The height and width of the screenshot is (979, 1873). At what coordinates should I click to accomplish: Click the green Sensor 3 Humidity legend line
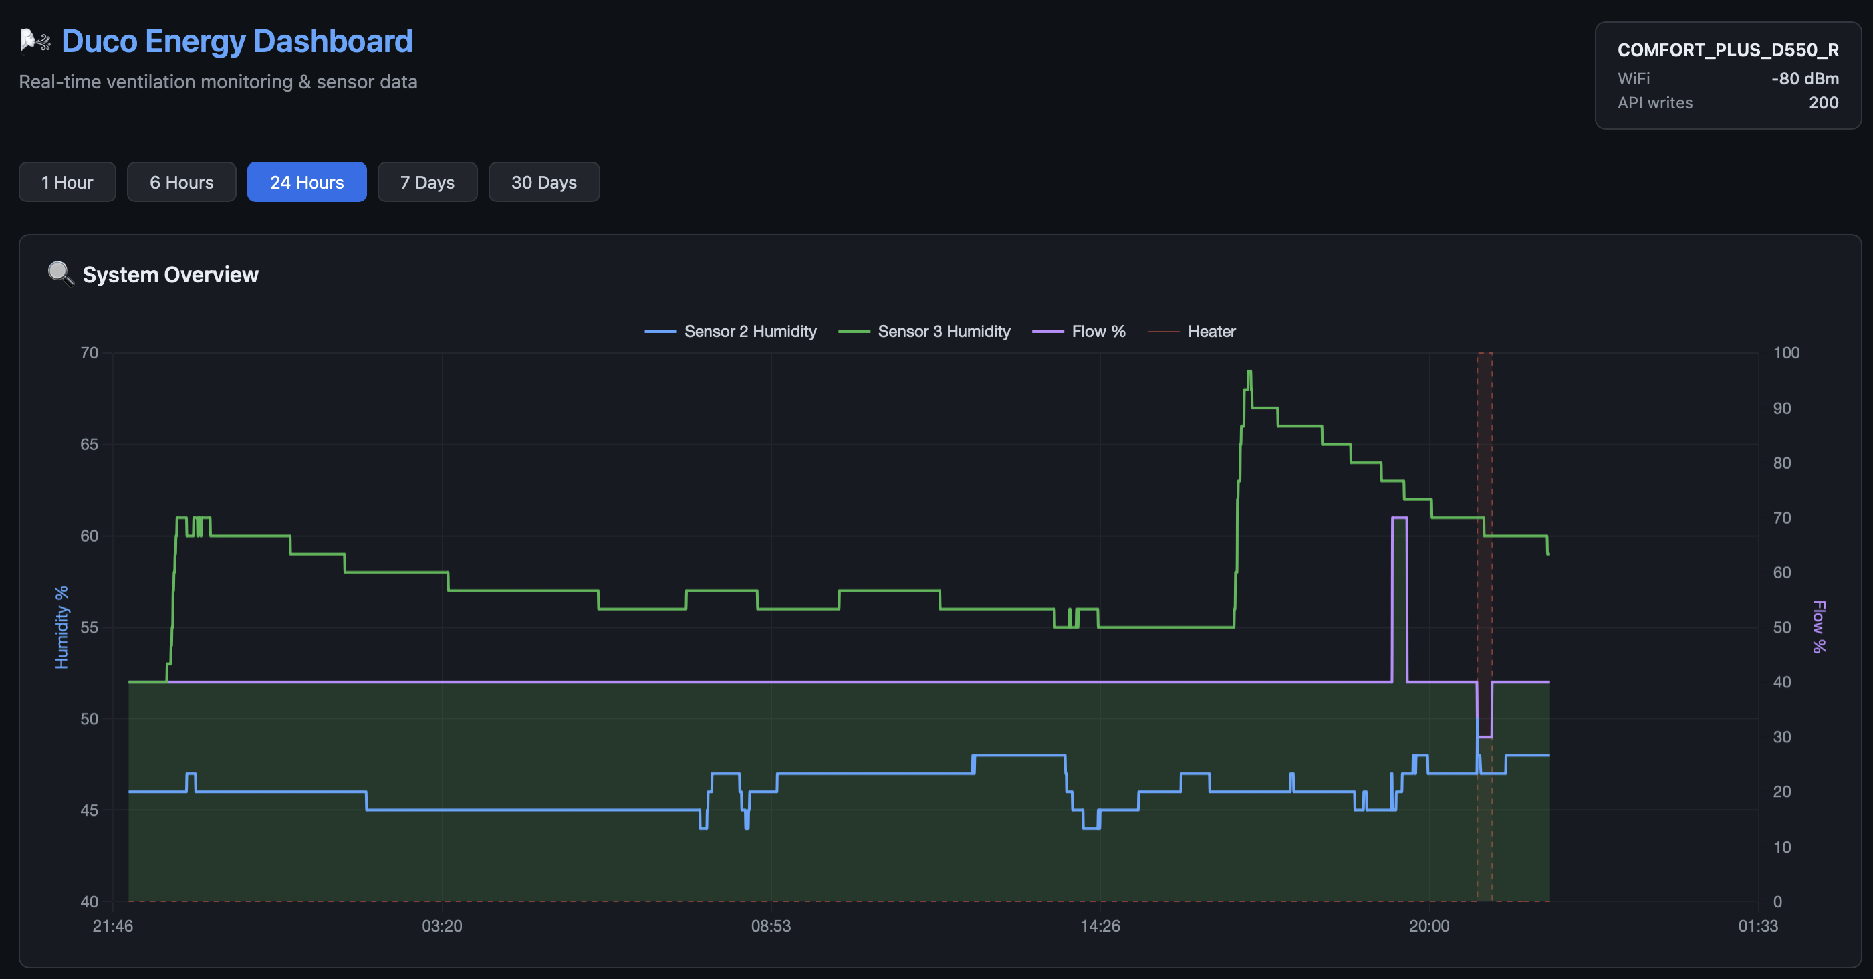(x=854, y=332)
